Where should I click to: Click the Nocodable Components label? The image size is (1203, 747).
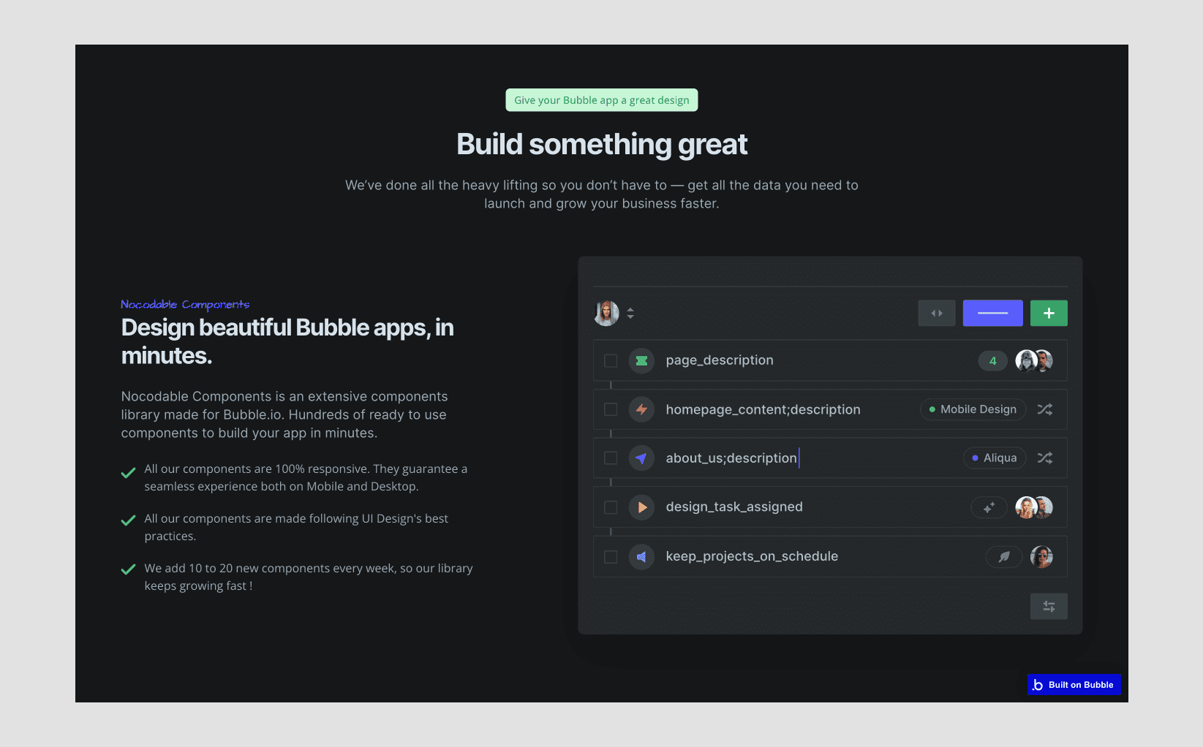coord(185,304)
